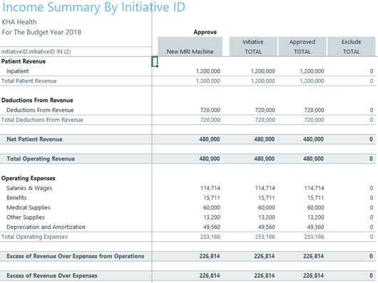Click the Deductions From Revenue 720,000 Approved value

314,110
